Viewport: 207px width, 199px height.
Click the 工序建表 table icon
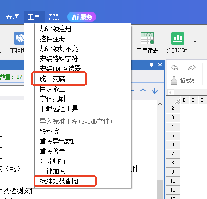coord(147,38)
